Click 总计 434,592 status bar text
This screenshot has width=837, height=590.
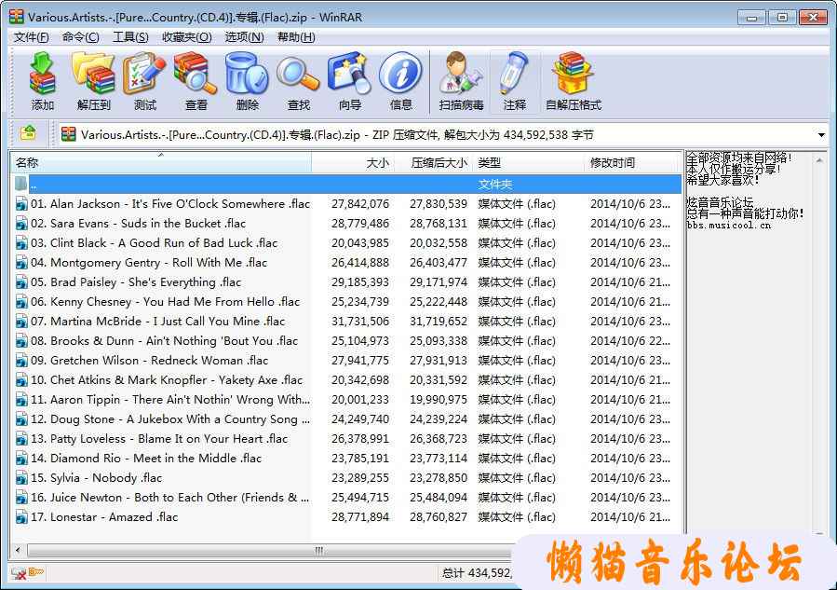click(477, 573)
